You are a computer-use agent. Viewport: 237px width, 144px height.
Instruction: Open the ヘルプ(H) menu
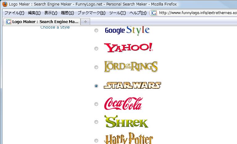point(138,13)
